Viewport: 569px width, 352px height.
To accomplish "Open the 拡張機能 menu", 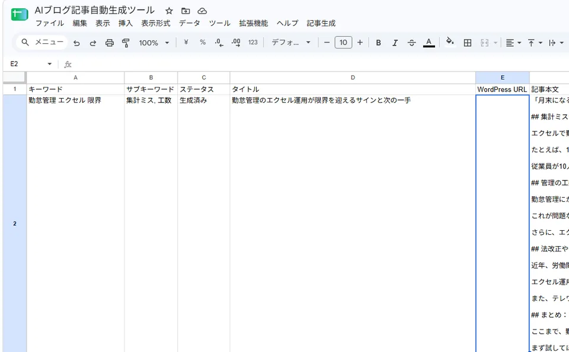I will pos(253,23).
